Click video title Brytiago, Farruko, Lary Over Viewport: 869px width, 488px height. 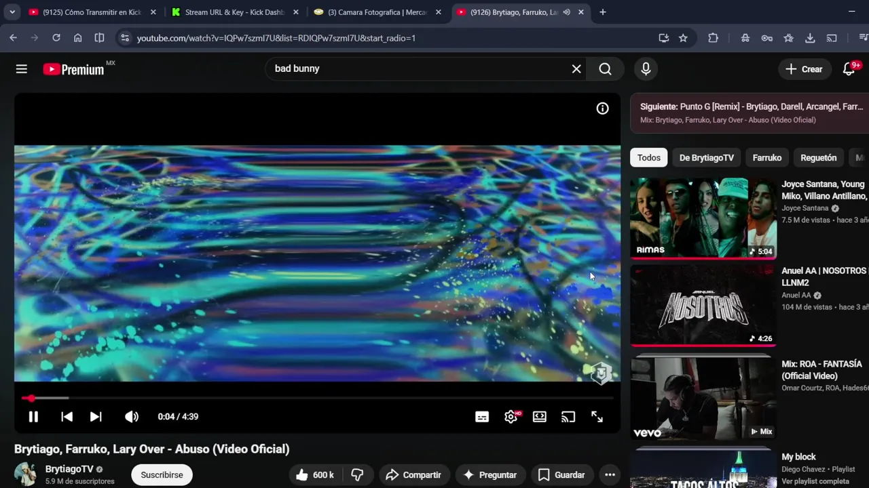[152, 449]
